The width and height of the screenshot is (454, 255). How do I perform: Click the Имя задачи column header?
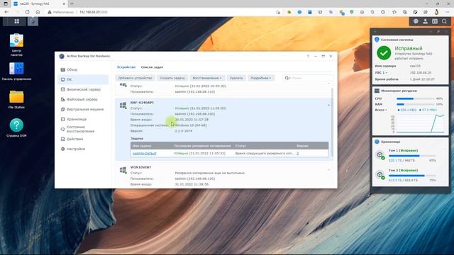click(142, 146)
